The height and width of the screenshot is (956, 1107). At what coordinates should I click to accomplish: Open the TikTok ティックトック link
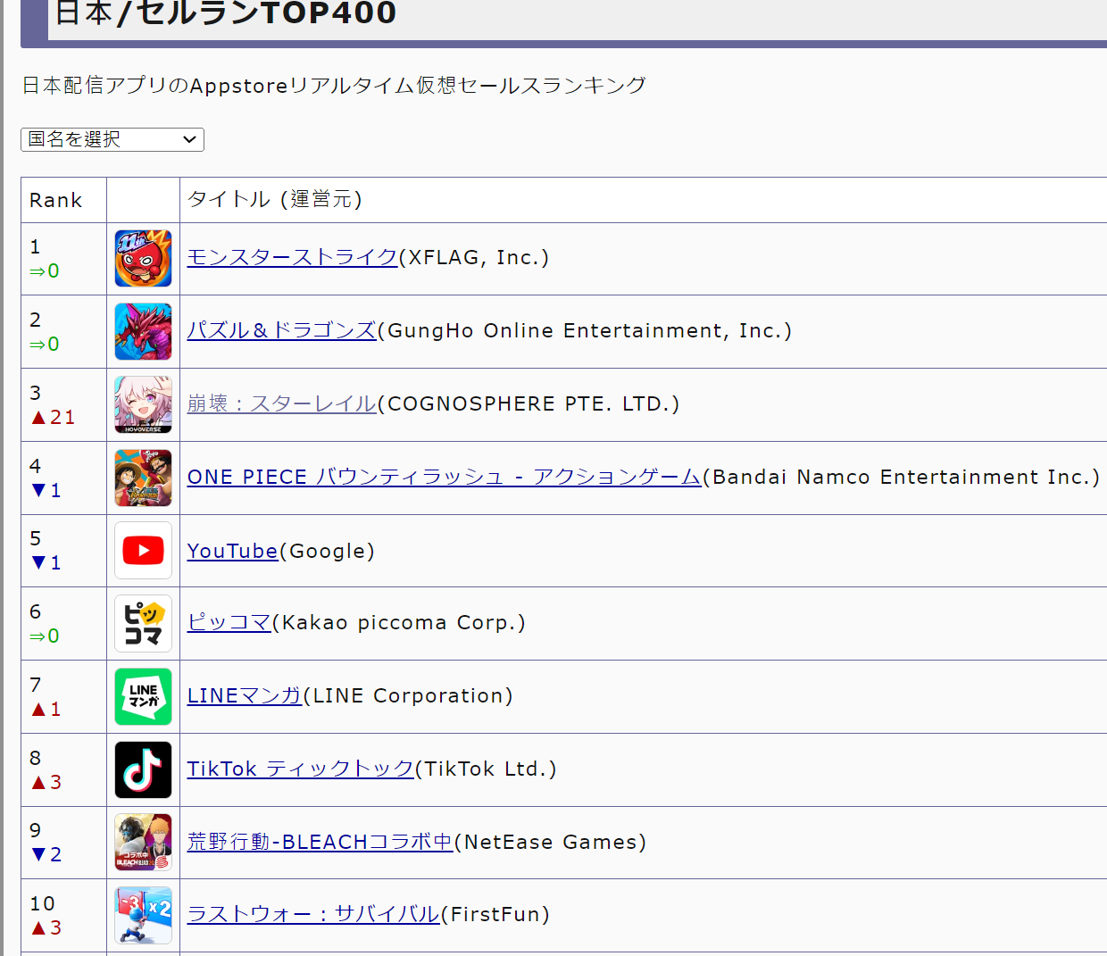pyautogui.click(x=300, y=769)
